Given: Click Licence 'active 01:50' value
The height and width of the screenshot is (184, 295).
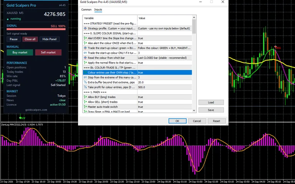Looking at the screenshot, I should [x=58, y=105].
